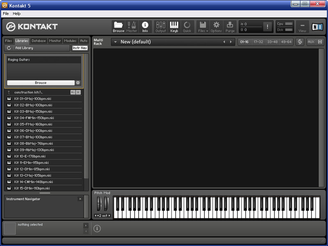Toggle the Info pane icon
The image size is (328, 246).
[145, 27]
